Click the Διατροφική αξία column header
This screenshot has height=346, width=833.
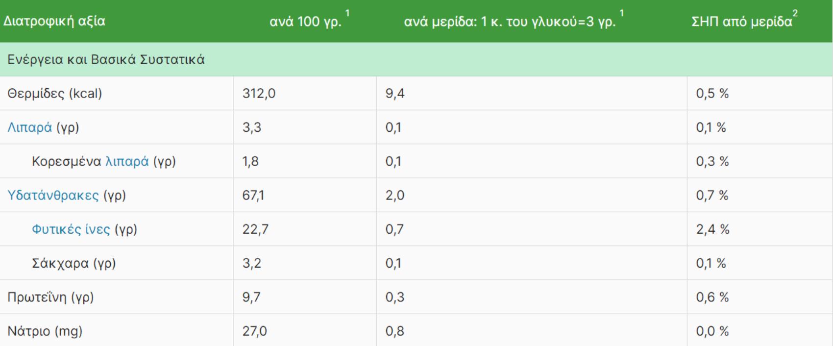point(54,22)
